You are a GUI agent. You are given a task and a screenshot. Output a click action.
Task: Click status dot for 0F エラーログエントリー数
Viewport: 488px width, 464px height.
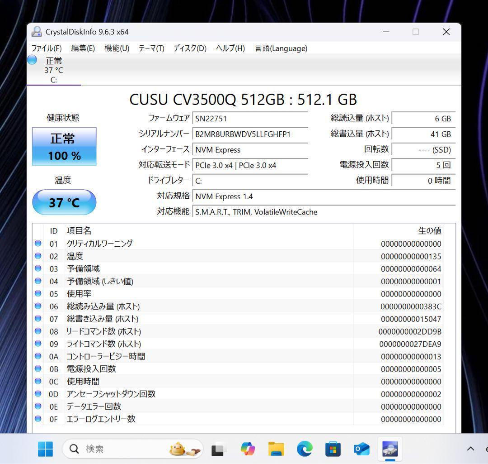tap(38, 418)
